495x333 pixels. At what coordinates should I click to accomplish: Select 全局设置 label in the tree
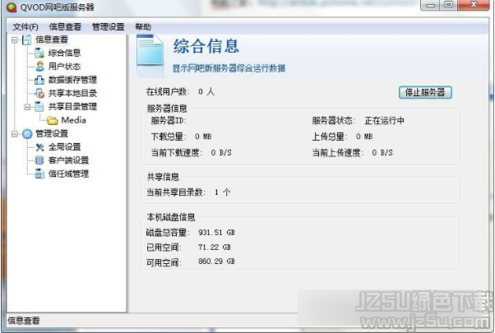(64, 147)
